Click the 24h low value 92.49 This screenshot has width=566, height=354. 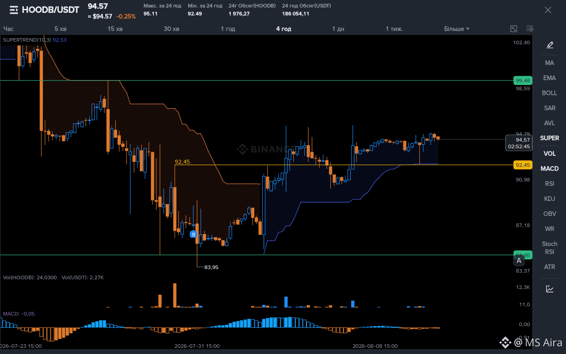tap(195, 14)
